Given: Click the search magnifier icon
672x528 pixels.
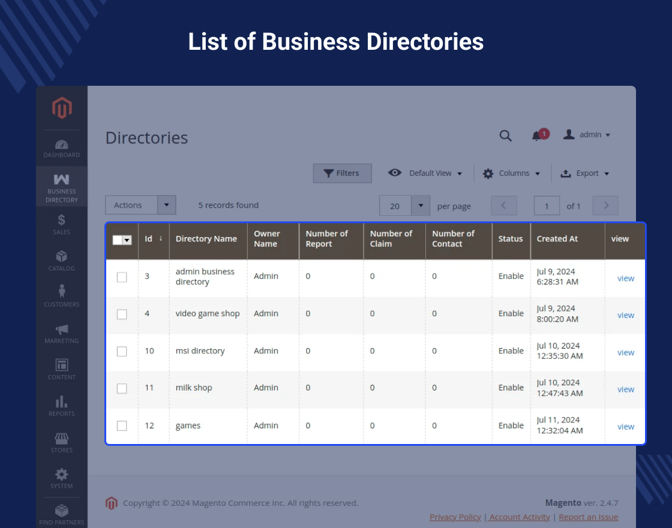Looking at the screenshot, I should tap(506, 136).
